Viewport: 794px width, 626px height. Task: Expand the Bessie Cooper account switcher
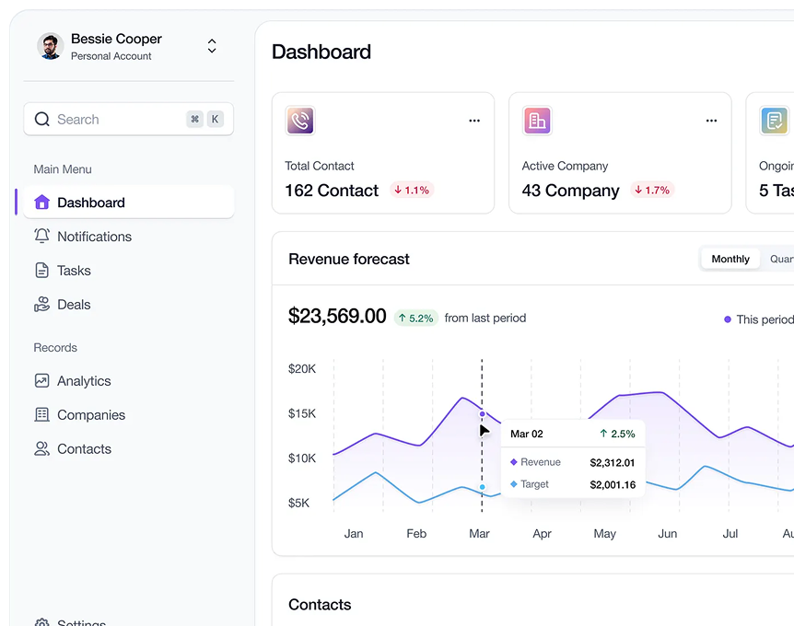coord(212,46)
